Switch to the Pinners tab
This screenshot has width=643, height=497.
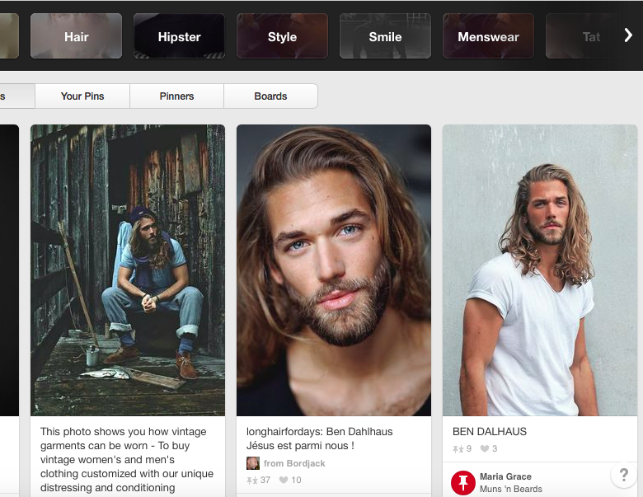[x=176, y=96]
